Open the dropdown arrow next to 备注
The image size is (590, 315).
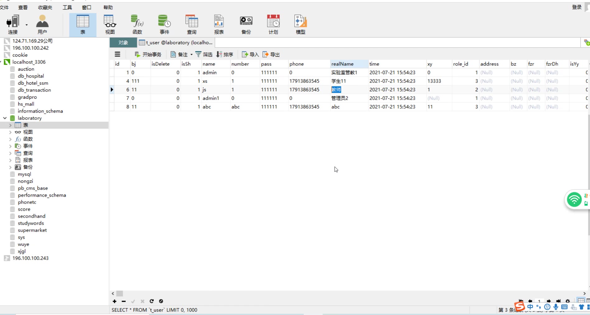191,54
